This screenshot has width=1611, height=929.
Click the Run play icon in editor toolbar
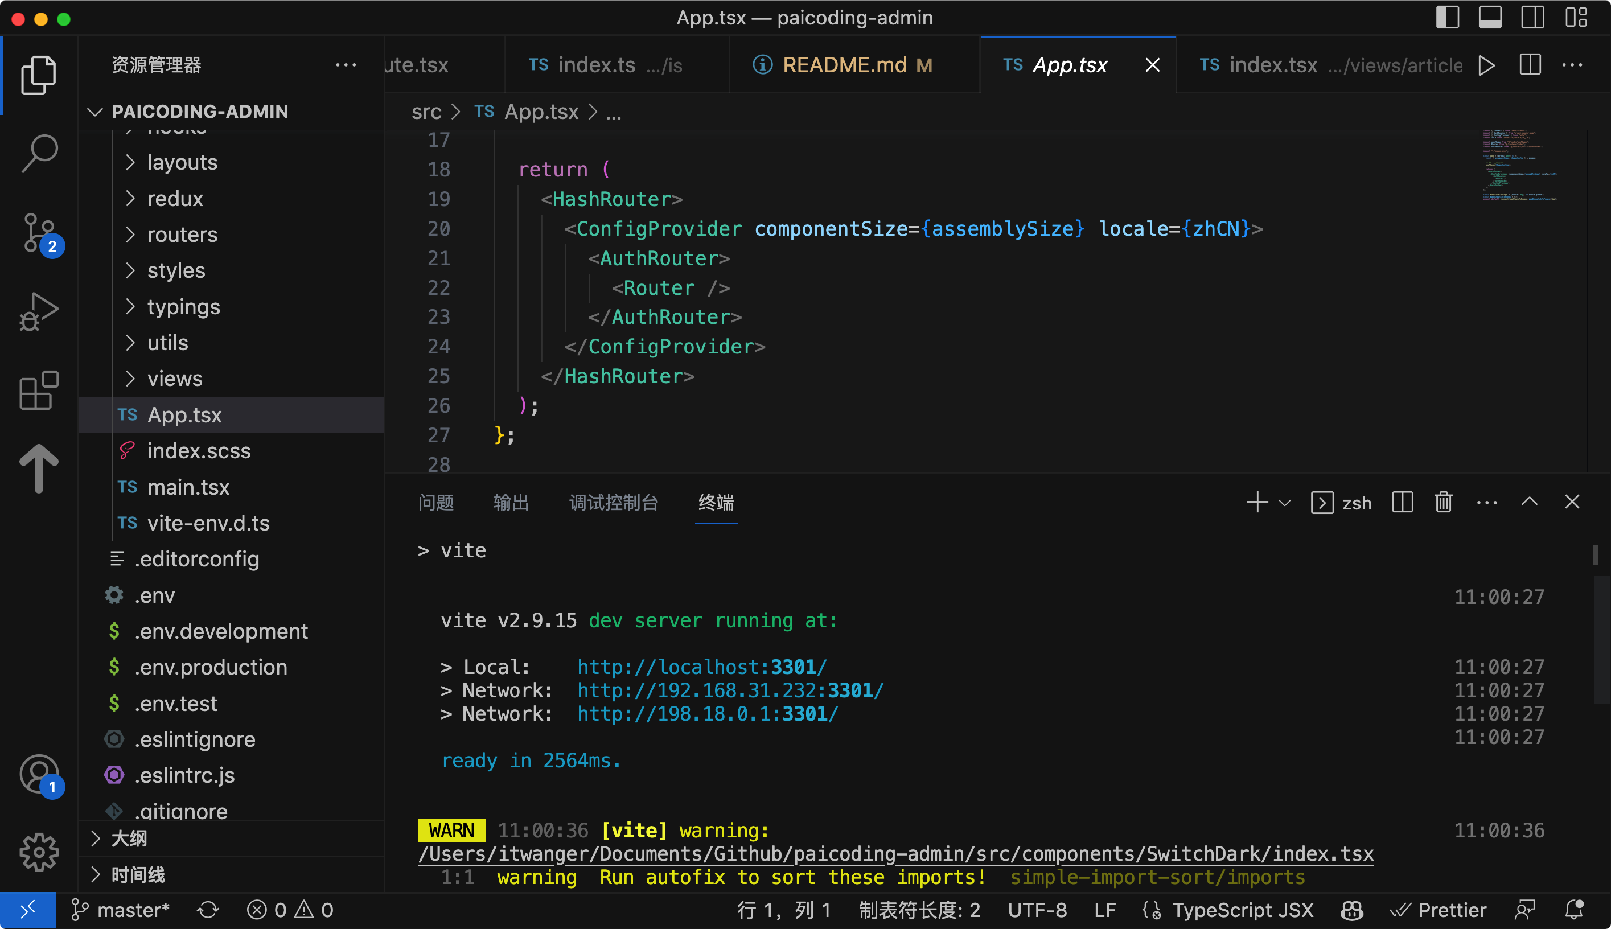pos(1486,65)
